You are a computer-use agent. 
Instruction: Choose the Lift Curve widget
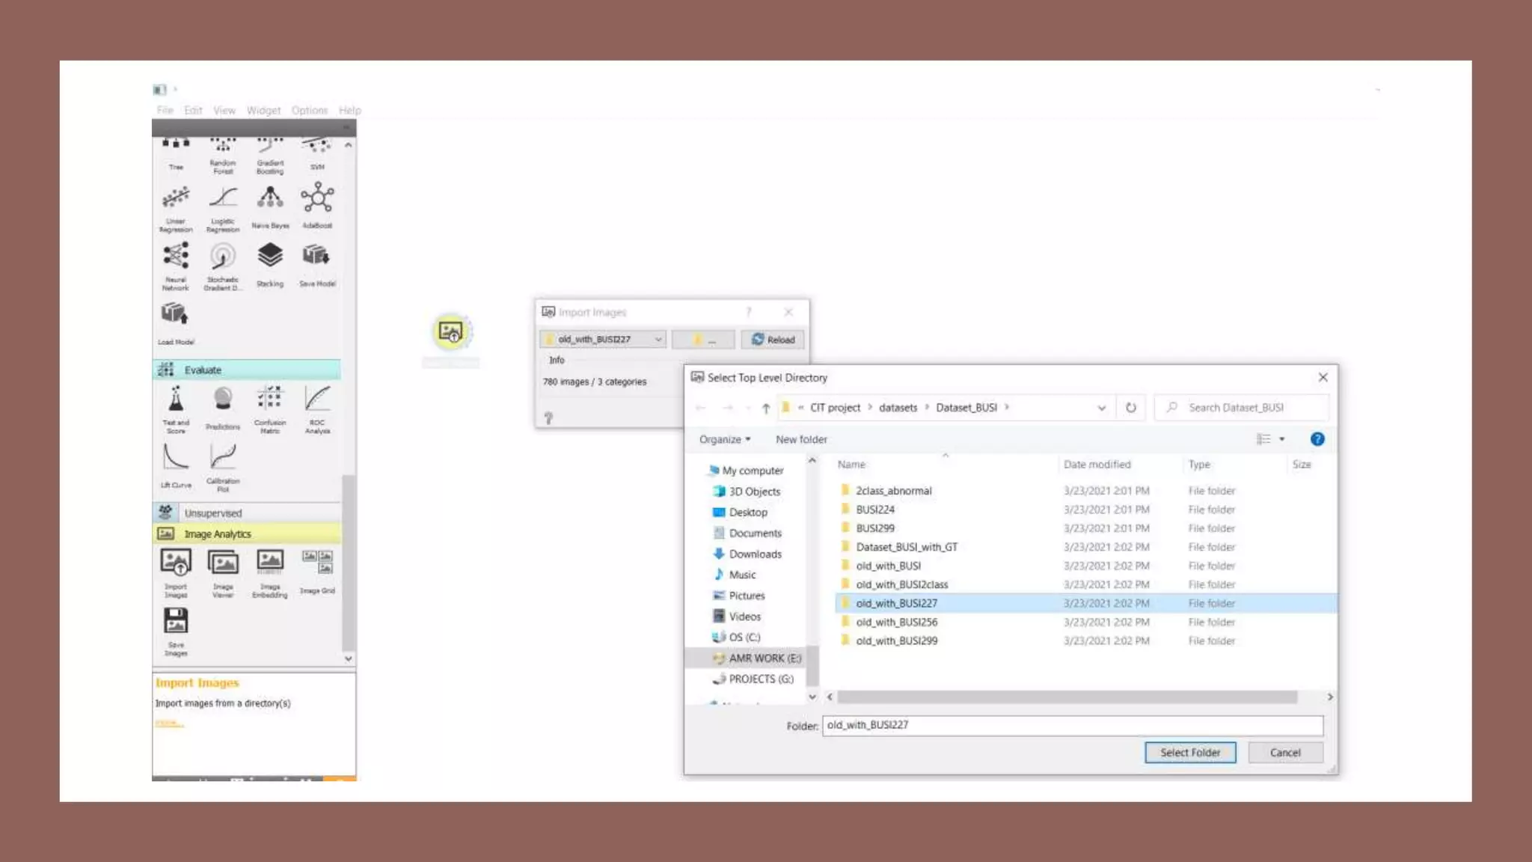[x=176, y=465]
